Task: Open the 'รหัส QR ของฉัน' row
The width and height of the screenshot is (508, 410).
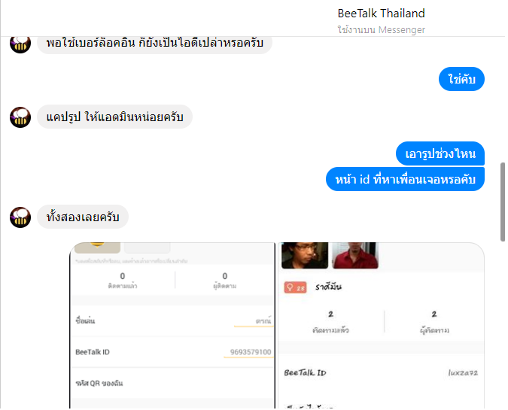Action: coord(172,383)
